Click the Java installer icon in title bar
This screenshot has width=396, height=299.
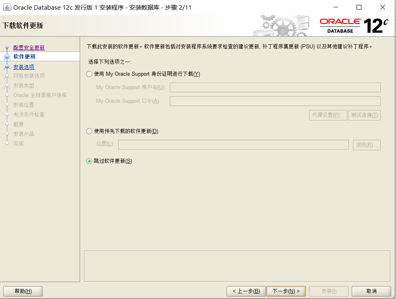(x=7, y=7)
